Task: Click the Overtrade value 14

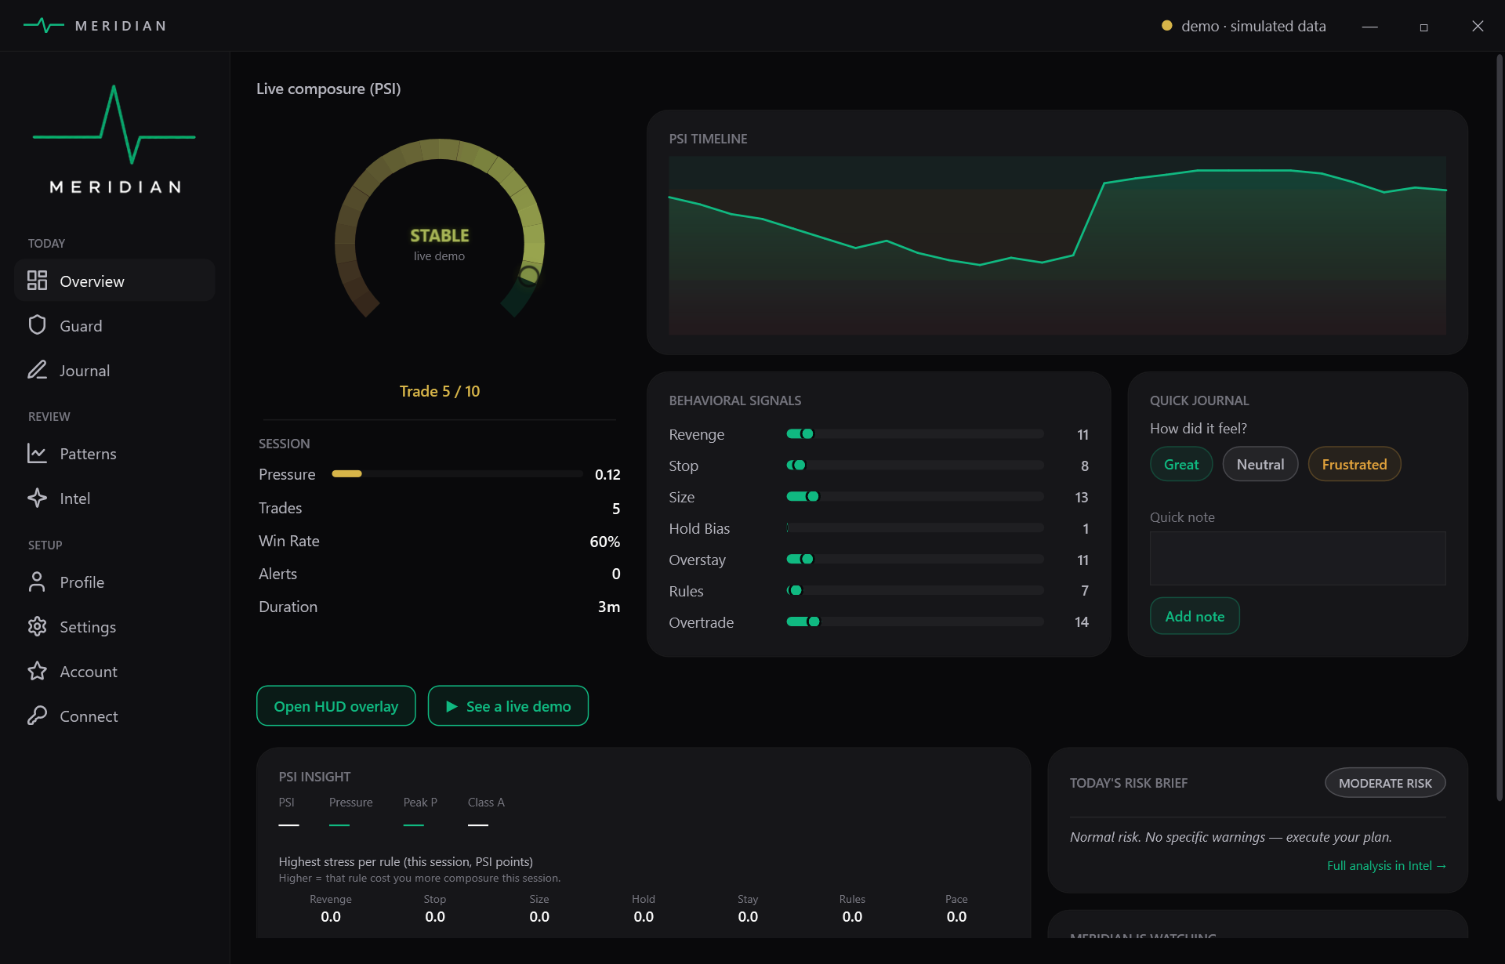Action: tap(1081, 622)
